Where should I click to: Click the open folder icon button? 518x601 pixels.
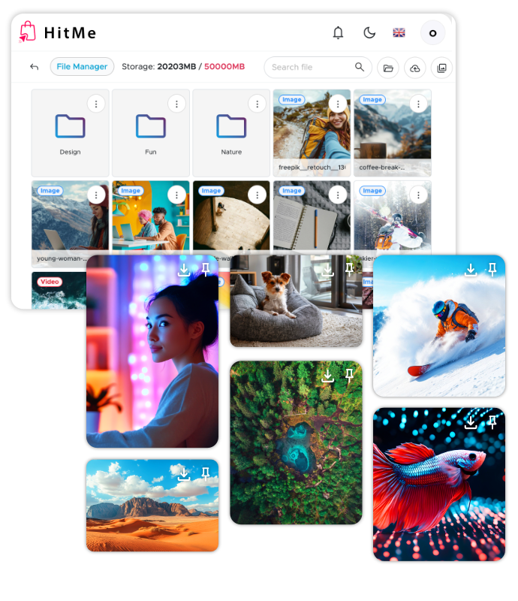pyautogui.click(x=388, y=68)
